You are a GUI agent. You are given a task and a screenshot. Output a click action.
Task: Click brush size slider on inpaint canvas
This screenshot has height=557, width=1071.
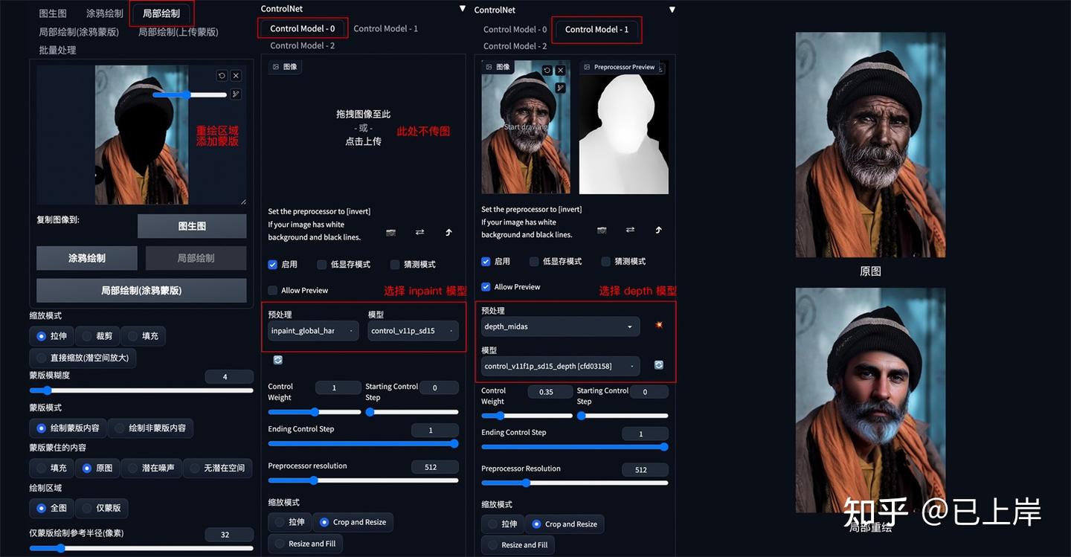(x=190, y=94)
